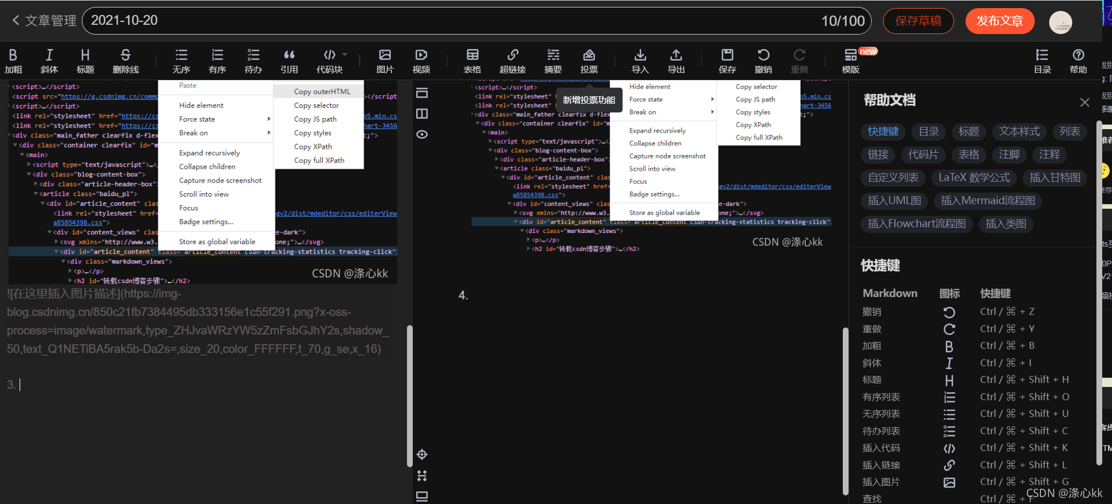The image size is (1112, 504).
Task: Open the 插入Flowchart流程图 help topic
Action: [917, 224]
